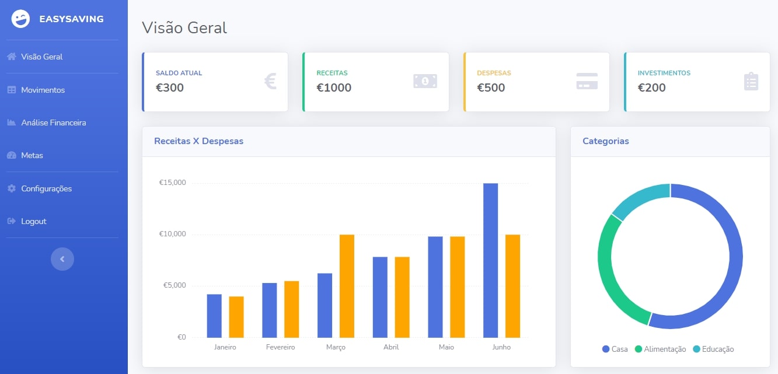Toggle Casa category in the donut legend
This screenshot has width=778, height=374.
(615, 349)
